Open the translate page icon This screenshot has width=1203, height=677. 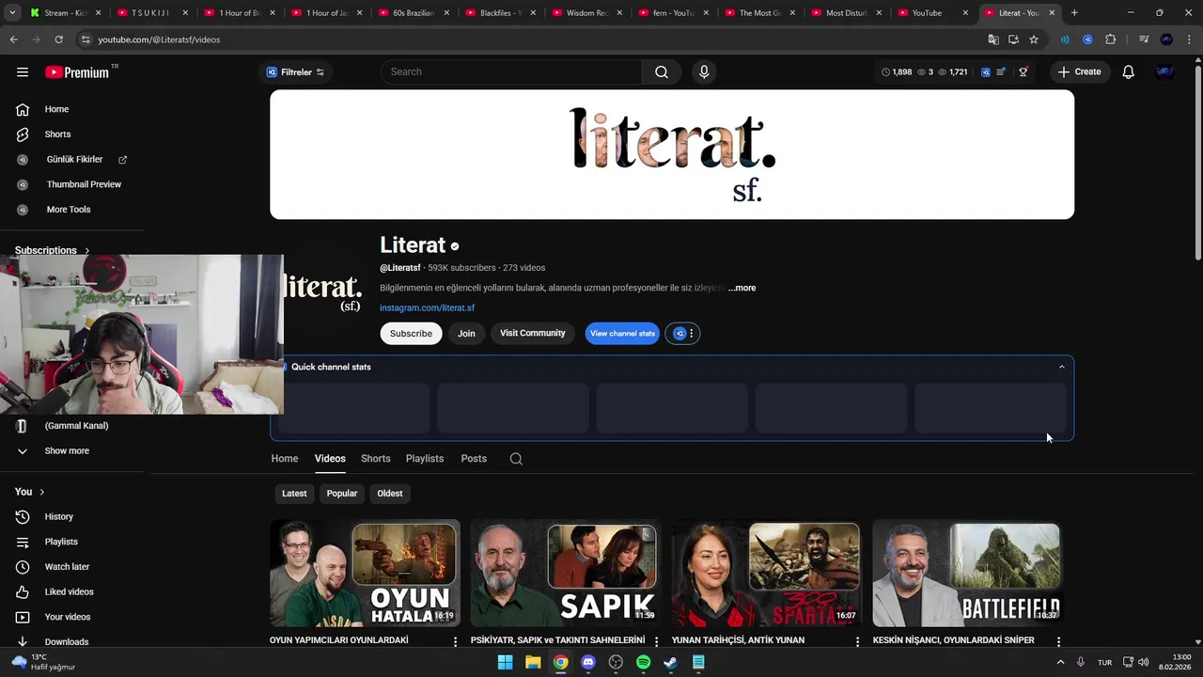point(993,39)
